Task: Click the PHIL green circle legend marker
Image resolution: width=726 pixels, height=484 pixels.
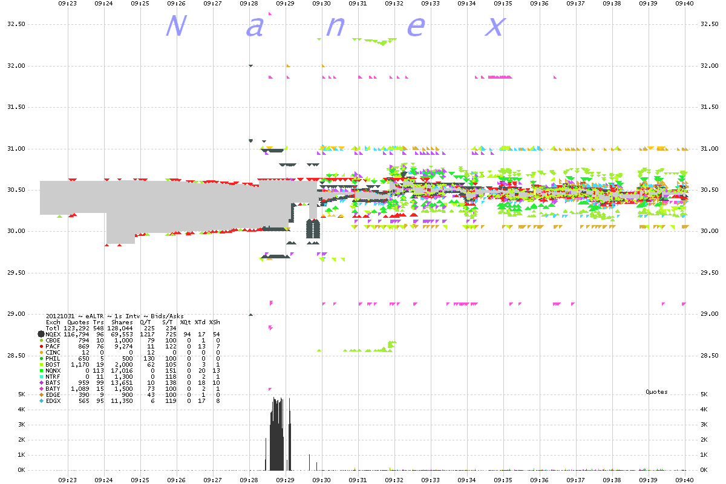Action: point(41,359)
